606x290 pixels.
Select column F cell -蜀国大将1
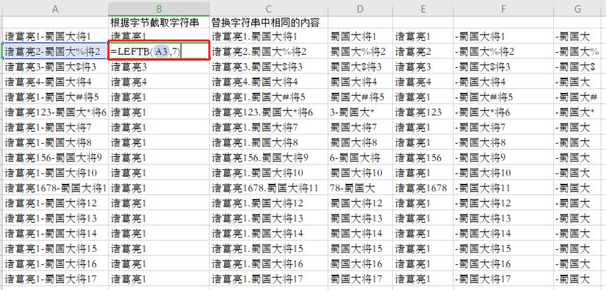(x=503, y=37)
